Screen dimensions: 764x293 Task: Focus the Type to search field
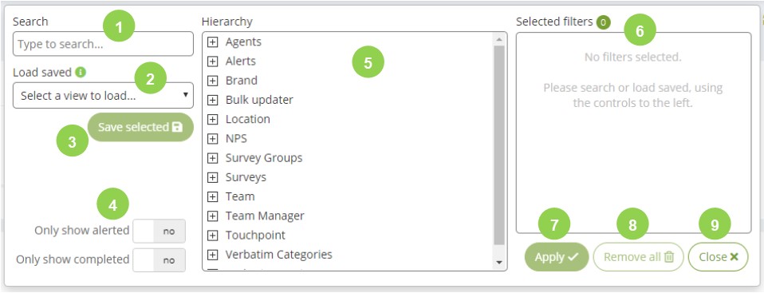104,44
